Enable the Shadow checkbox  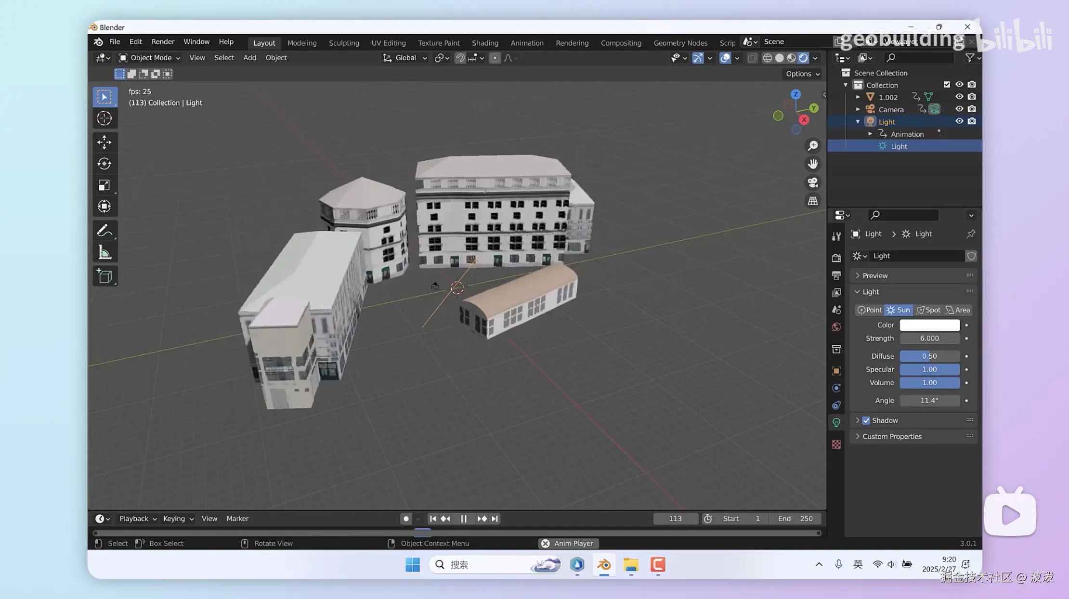point(866,420)
